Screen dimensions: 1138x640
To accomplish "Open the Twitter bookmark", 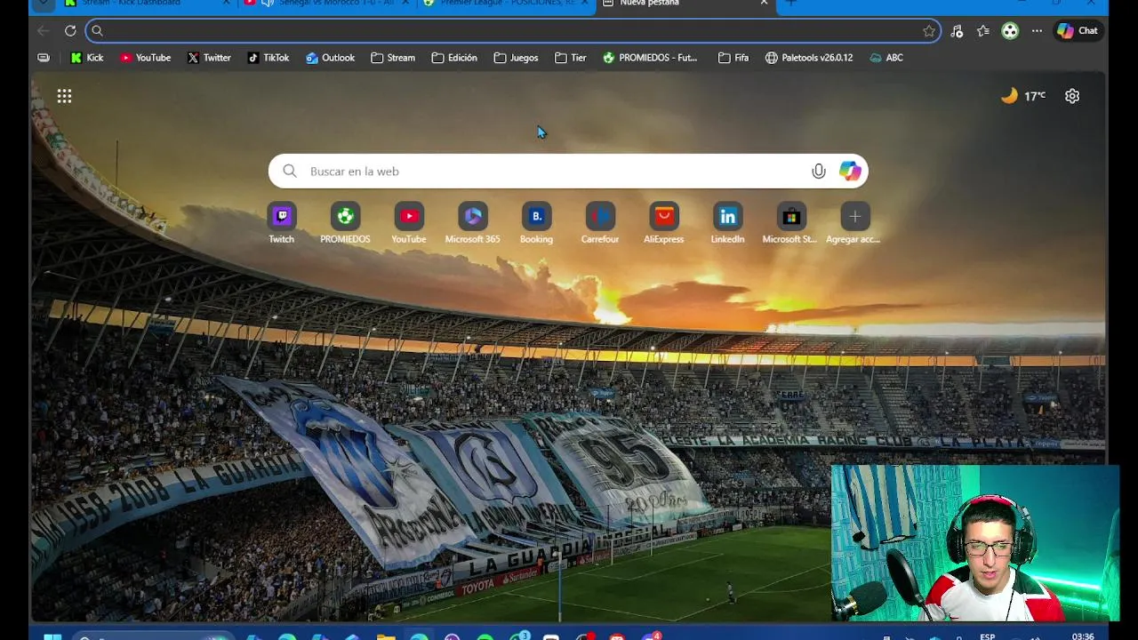I will pyautogui.click(x=209, y=58).
